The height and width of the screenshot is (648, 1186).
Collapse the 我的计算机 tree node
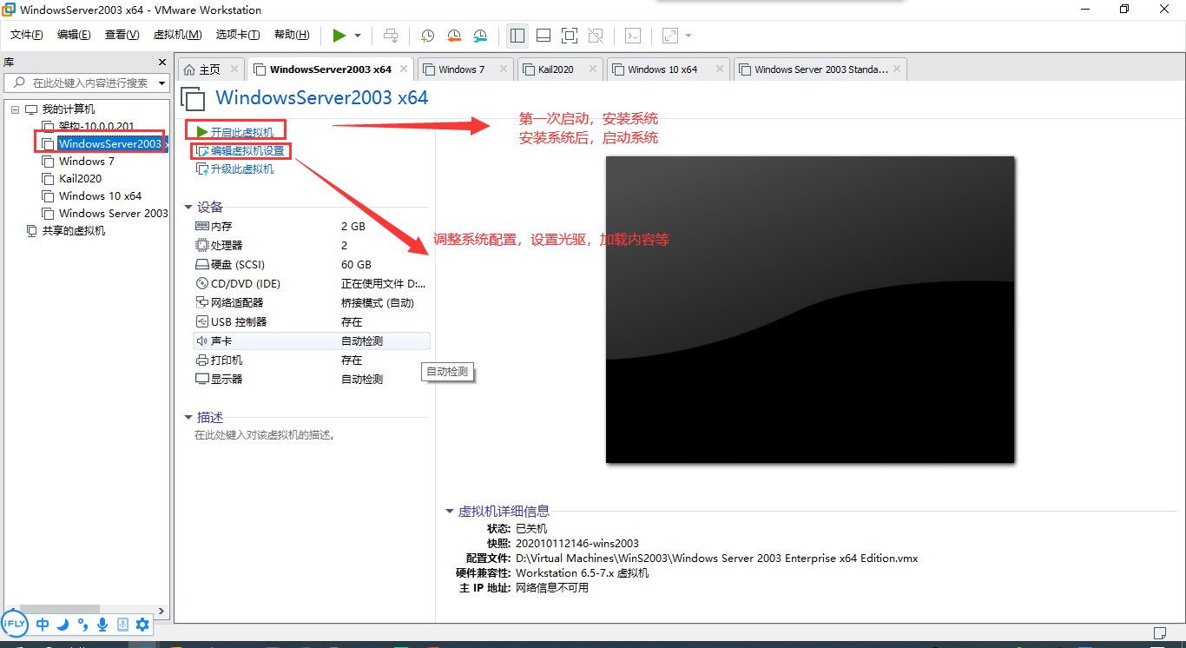(15, 109)
